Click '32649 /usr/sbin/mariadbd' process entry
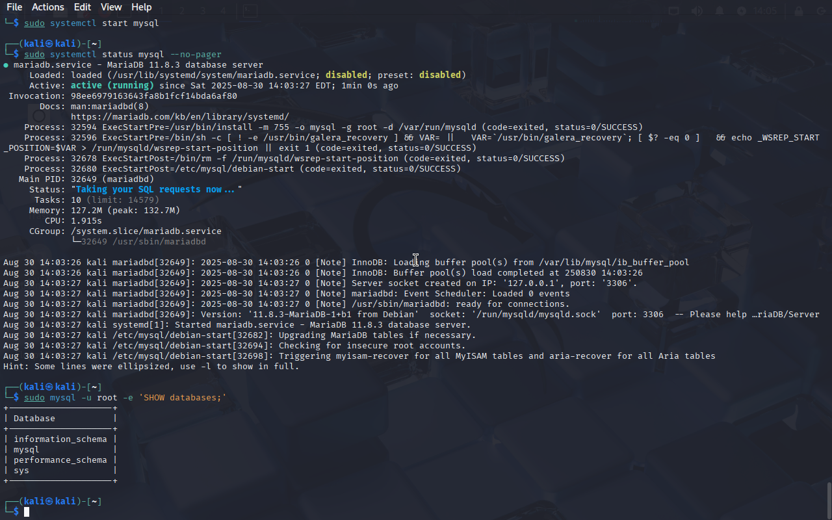 click(x=144, y=242)
